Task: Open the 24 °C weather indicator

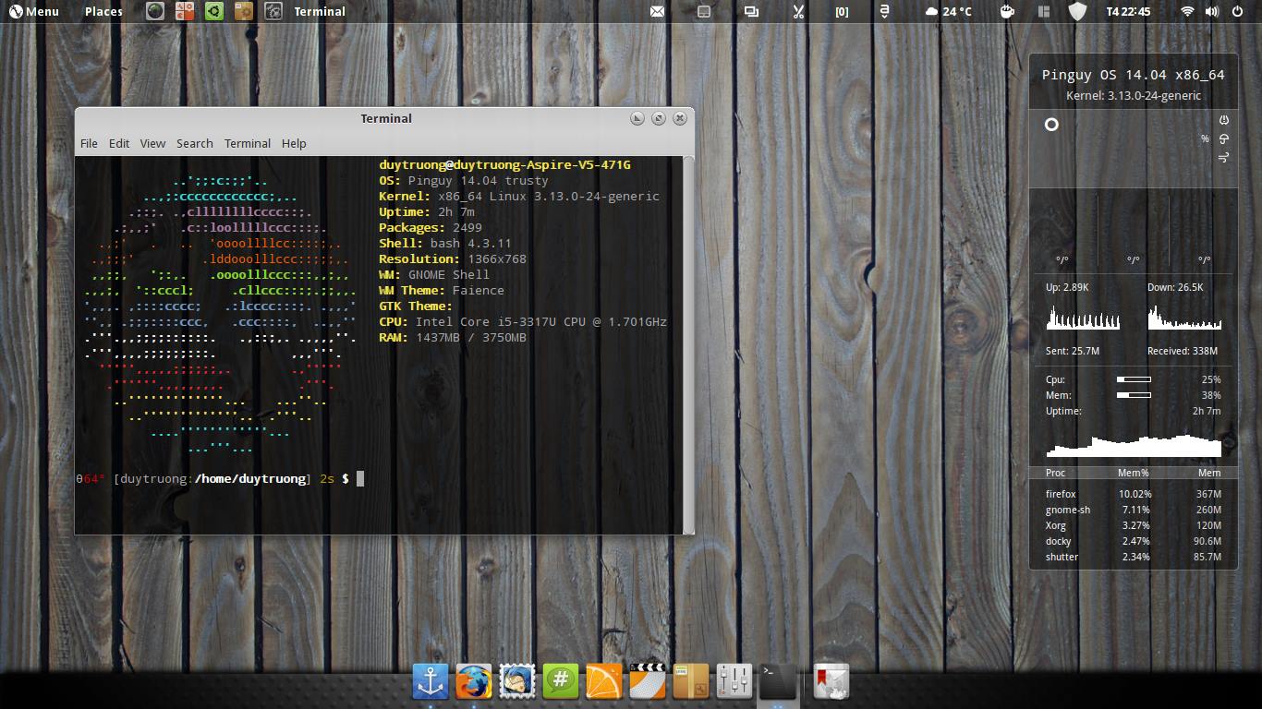Action: tap(948, 11)
